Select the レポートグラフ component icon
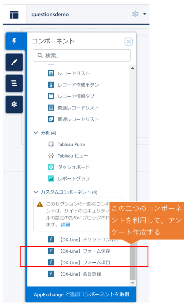Viewport: 196px width, 306px height. 51,178
